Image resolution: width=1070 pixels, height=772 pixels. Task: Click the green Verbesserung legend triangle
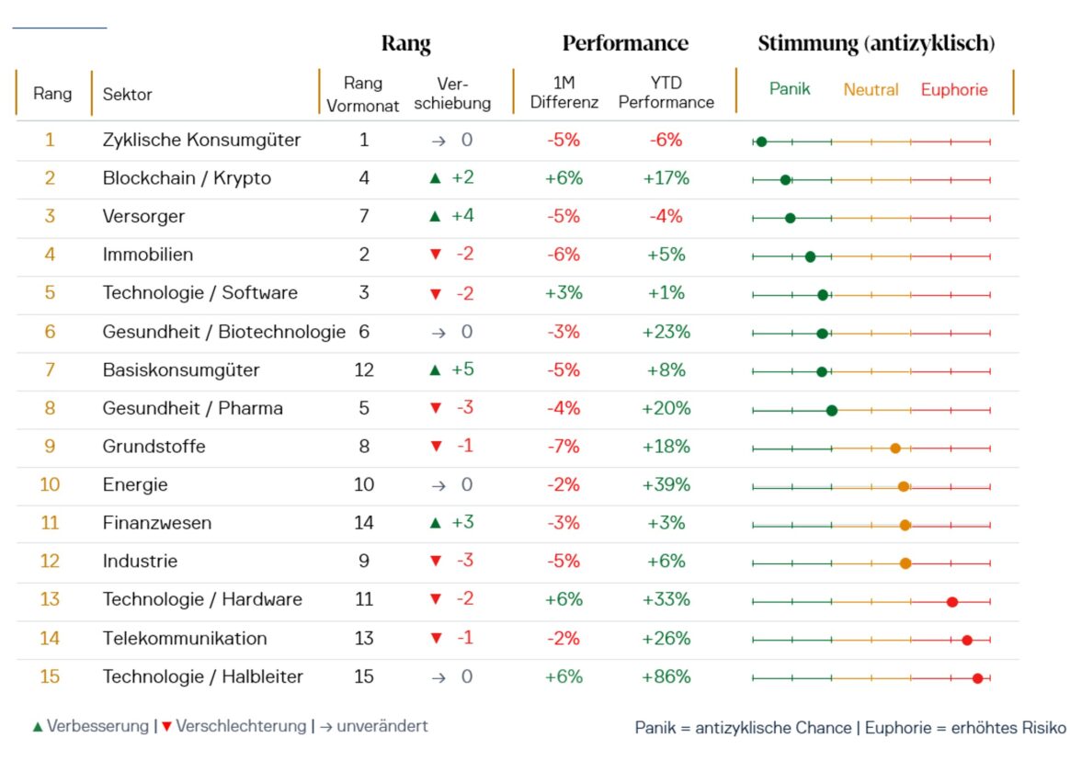coord(38,727)
